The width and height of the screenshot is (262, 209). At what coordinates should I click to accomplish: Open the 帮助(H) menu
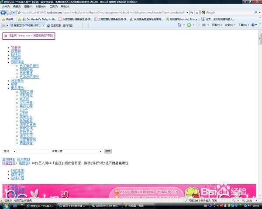pos(65,7)
